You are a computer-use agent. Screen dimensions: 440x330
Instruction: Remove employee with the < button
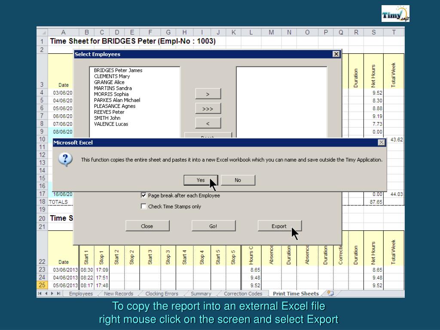coord(208,123)
